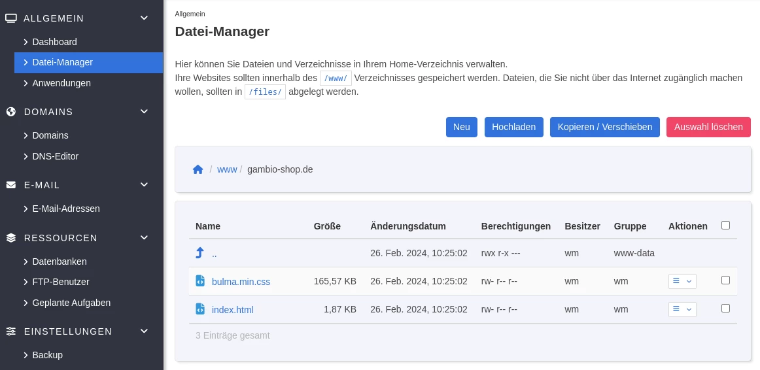Open actions dropdown for bulma.min.css
Screen dimensions: 760x370
(682, 281)
